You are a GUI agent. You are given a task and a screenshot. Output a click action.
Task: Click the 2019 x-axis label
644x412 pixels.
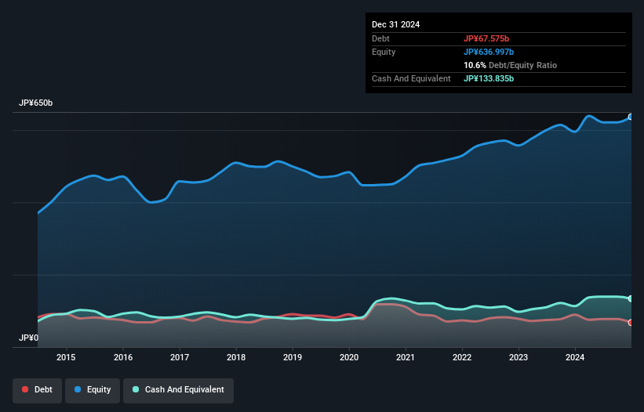(x=293, y=357)
